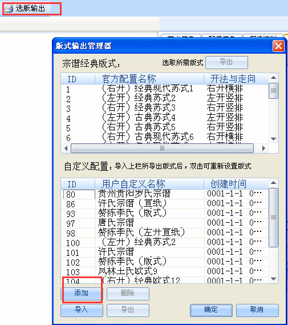Confirm with the 确定 button
The height and width of the screenshot is (325, 288).
click(x=211, y=310)
